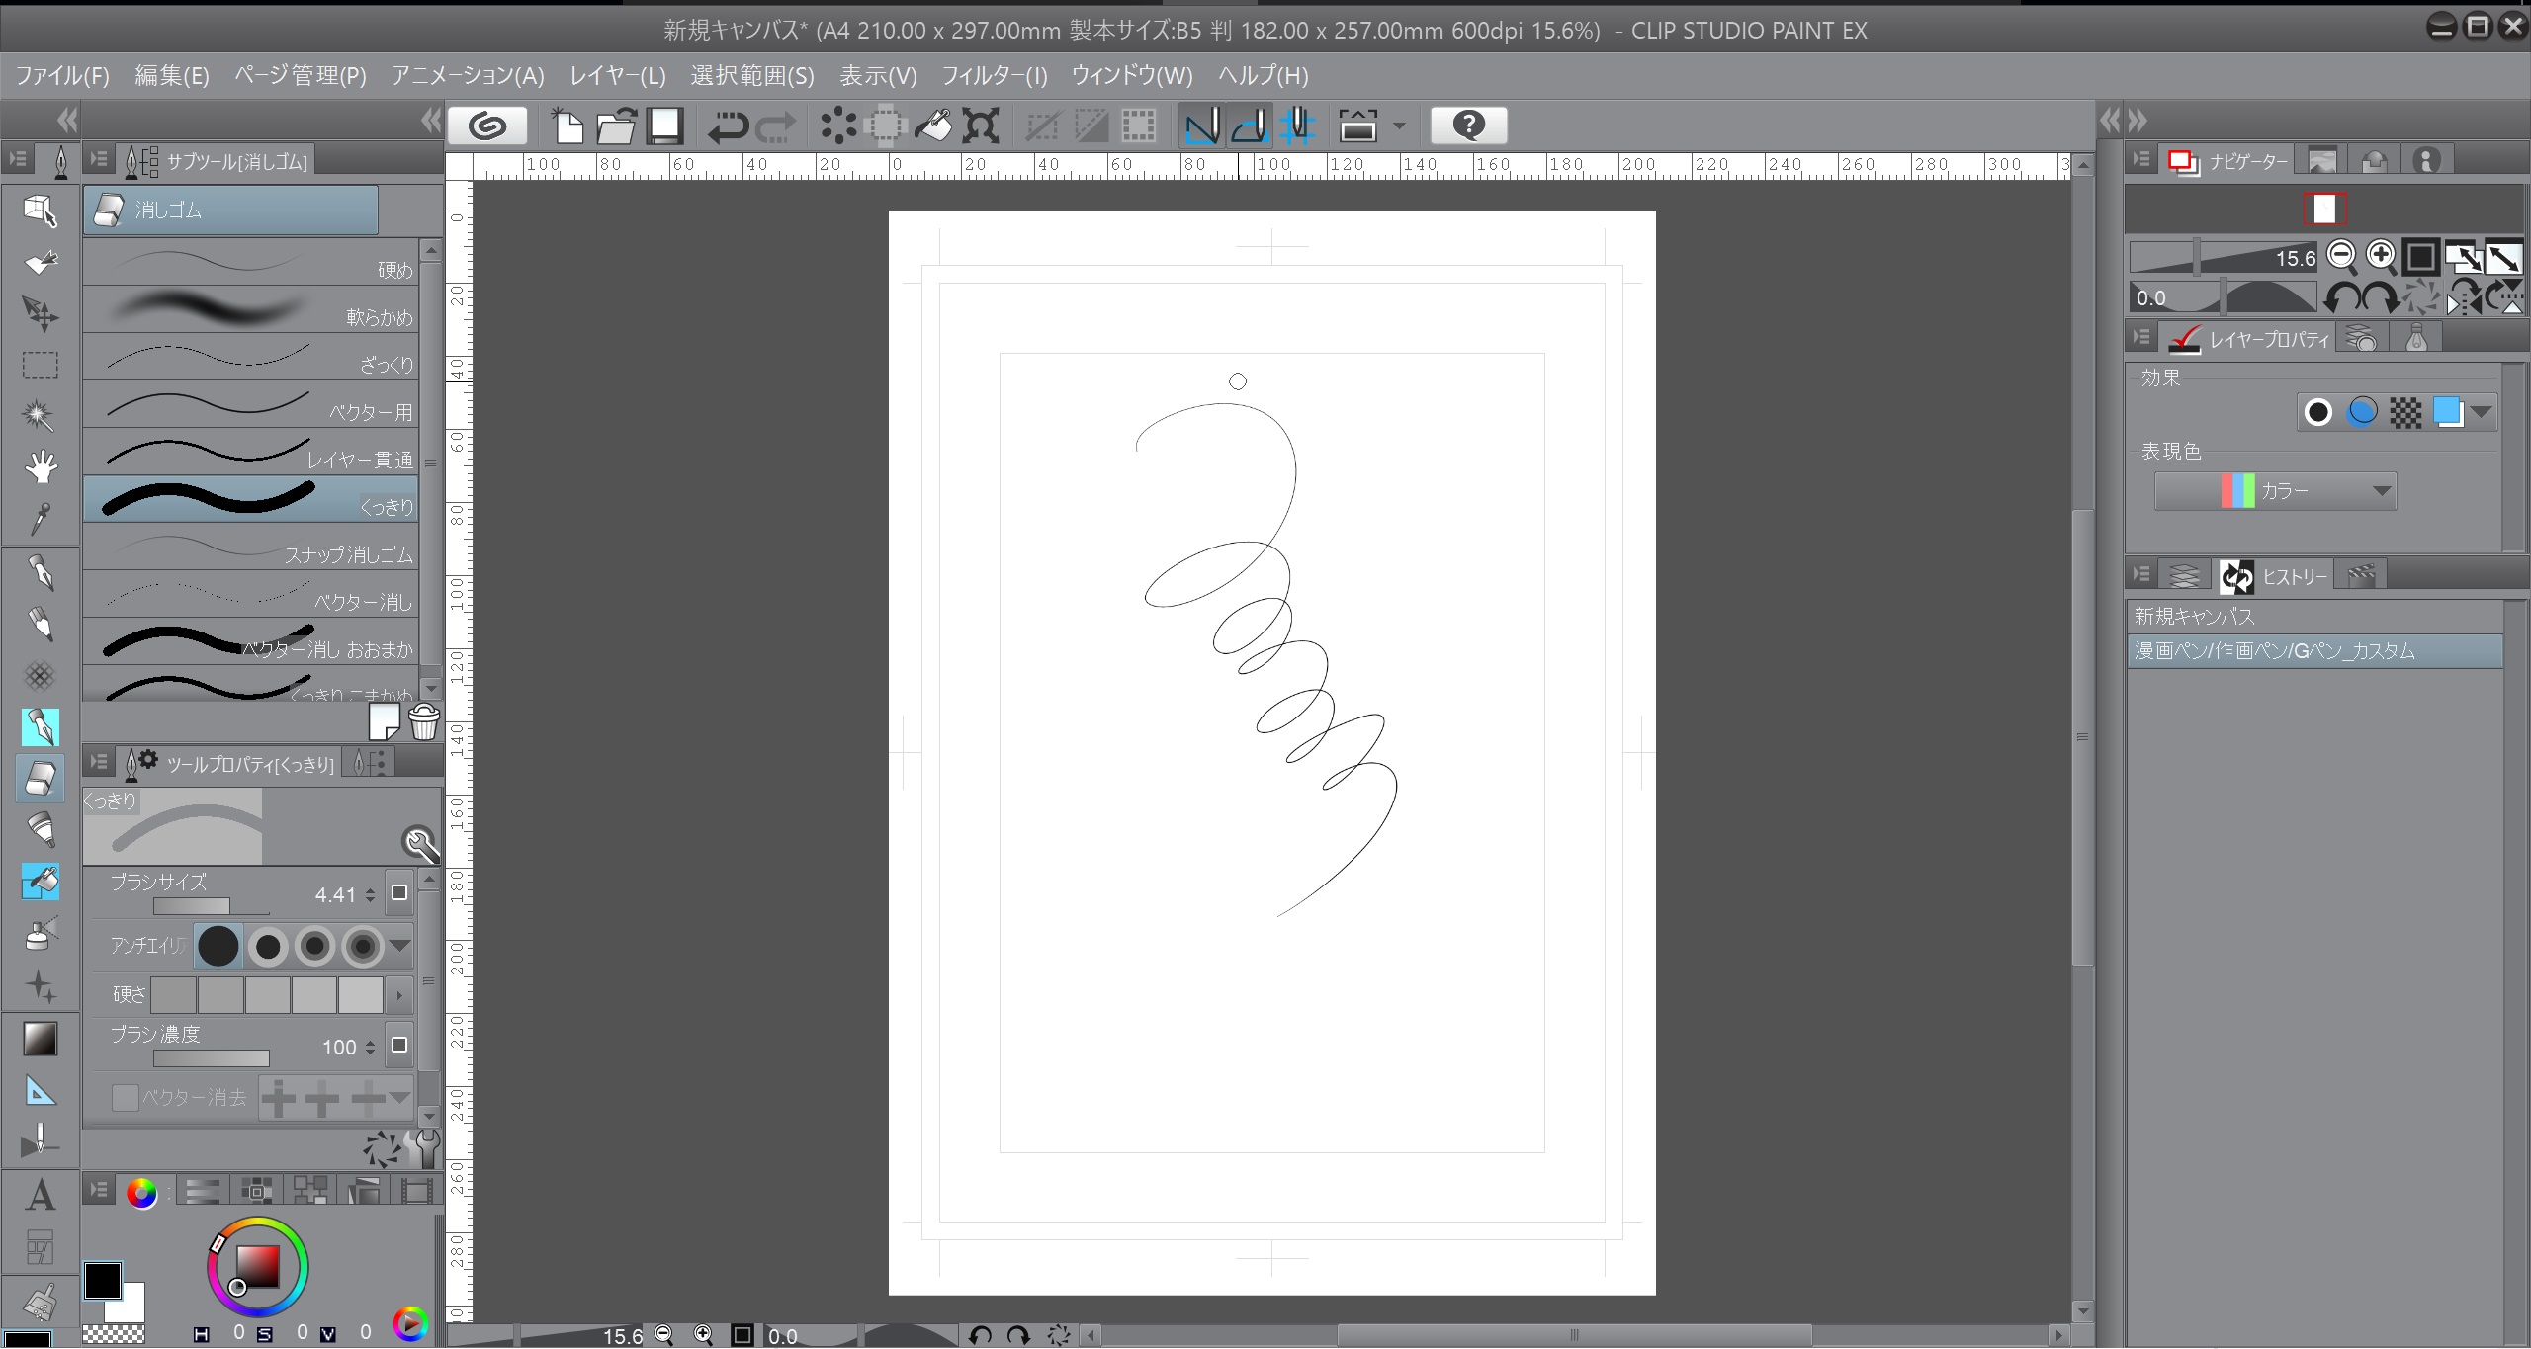Image resolution: width=2531 pixels, height=1349 pixels.
Task: Select the 軟らかめ eraser sub tool
Action: pyautogui.click(x=250, y=310)
